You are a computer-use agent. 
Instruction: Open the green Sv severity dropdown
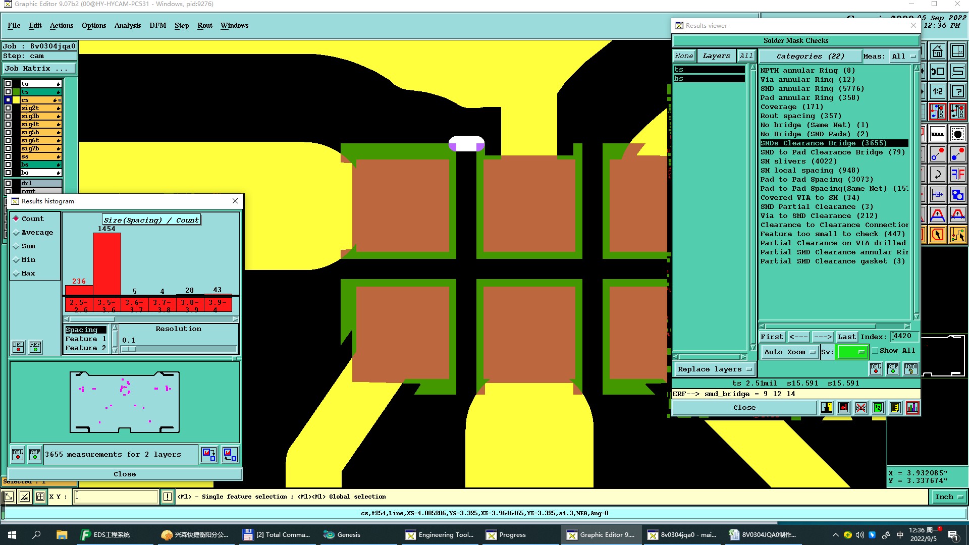coord(852,352)
